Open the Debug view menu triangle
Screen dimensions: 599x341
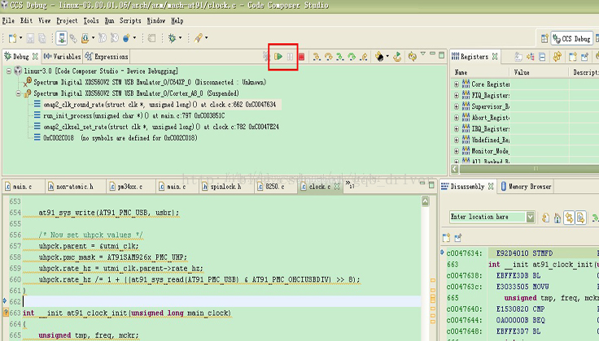423,54
